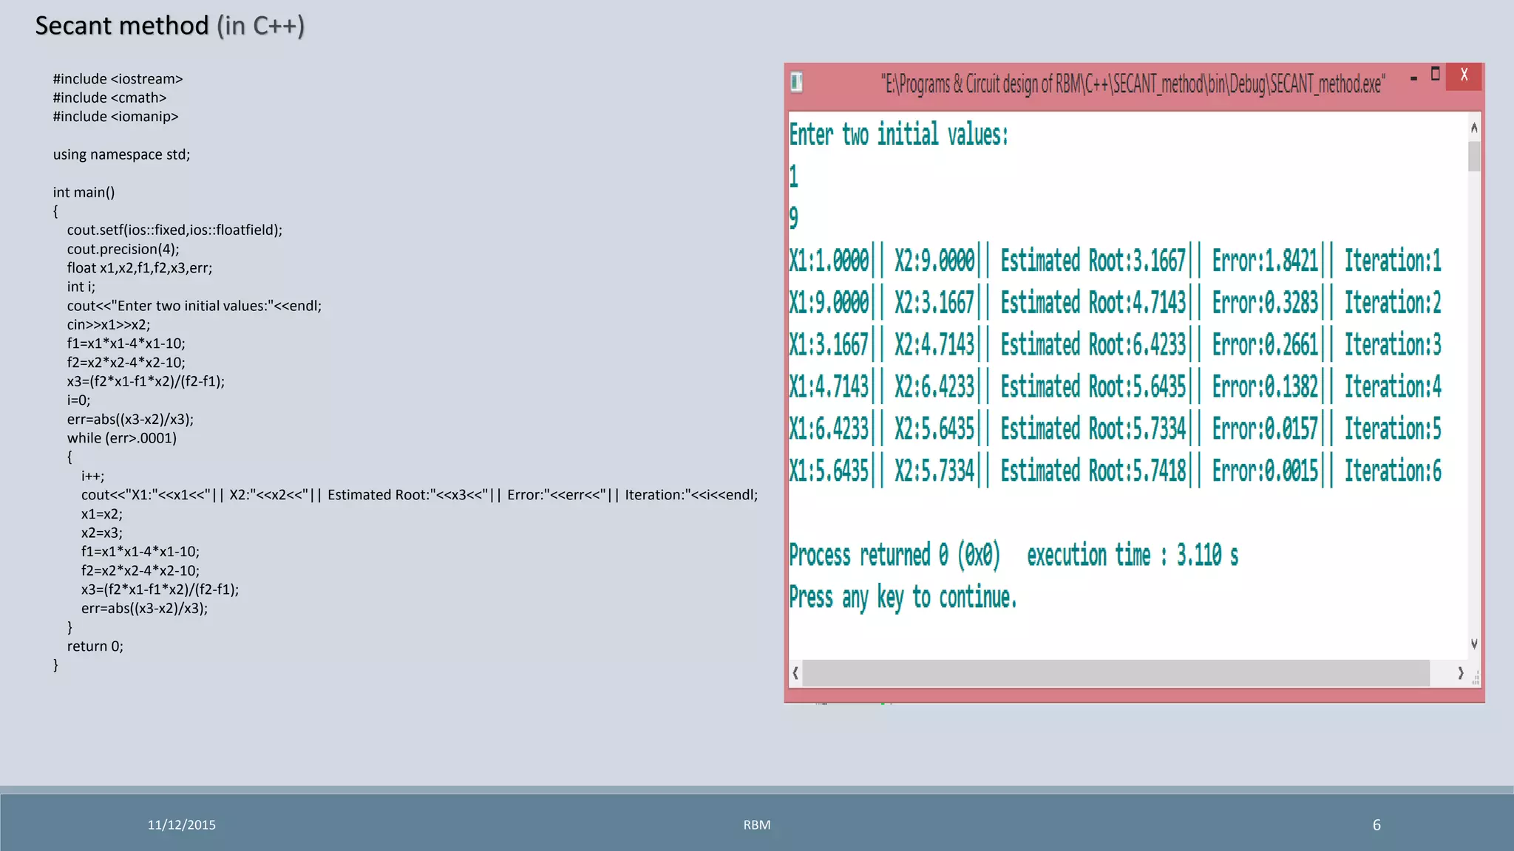Click the '#include <cmath>' code line

[109, 98]
